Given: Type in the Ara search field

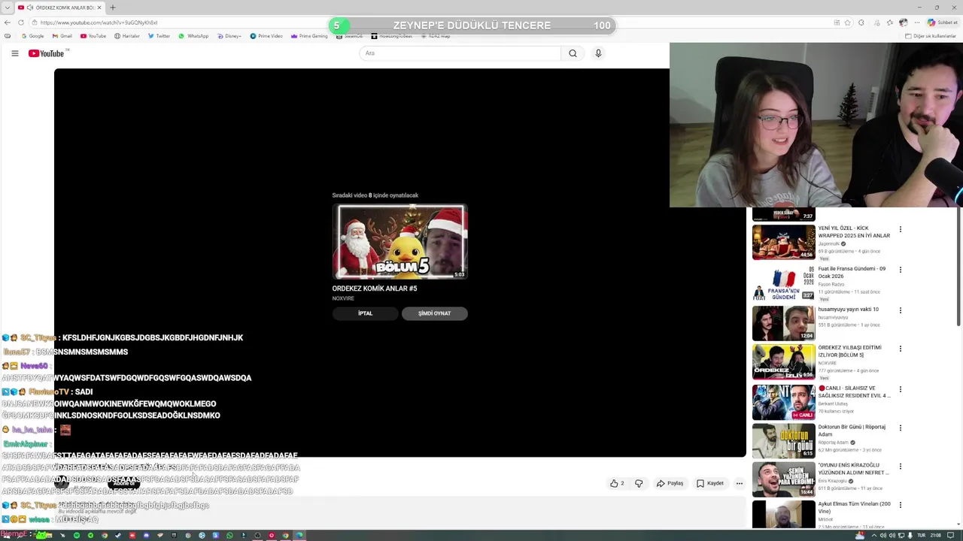Looking at the screenshot, I should point(460,53).
